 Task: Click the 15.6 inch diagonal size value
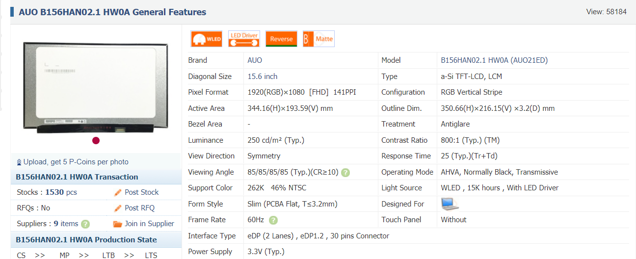coord(263,77)
